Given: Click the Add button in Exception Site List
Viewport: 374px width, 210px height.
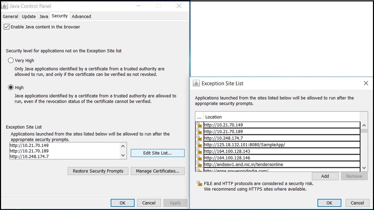Looking at the screenshot, I should 325,176.
